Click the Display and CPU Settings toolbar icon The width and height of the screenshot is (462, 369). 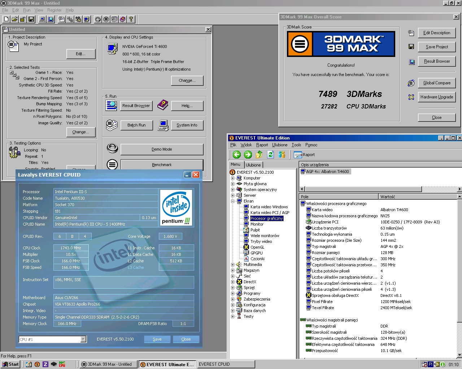tap(87, 19)
